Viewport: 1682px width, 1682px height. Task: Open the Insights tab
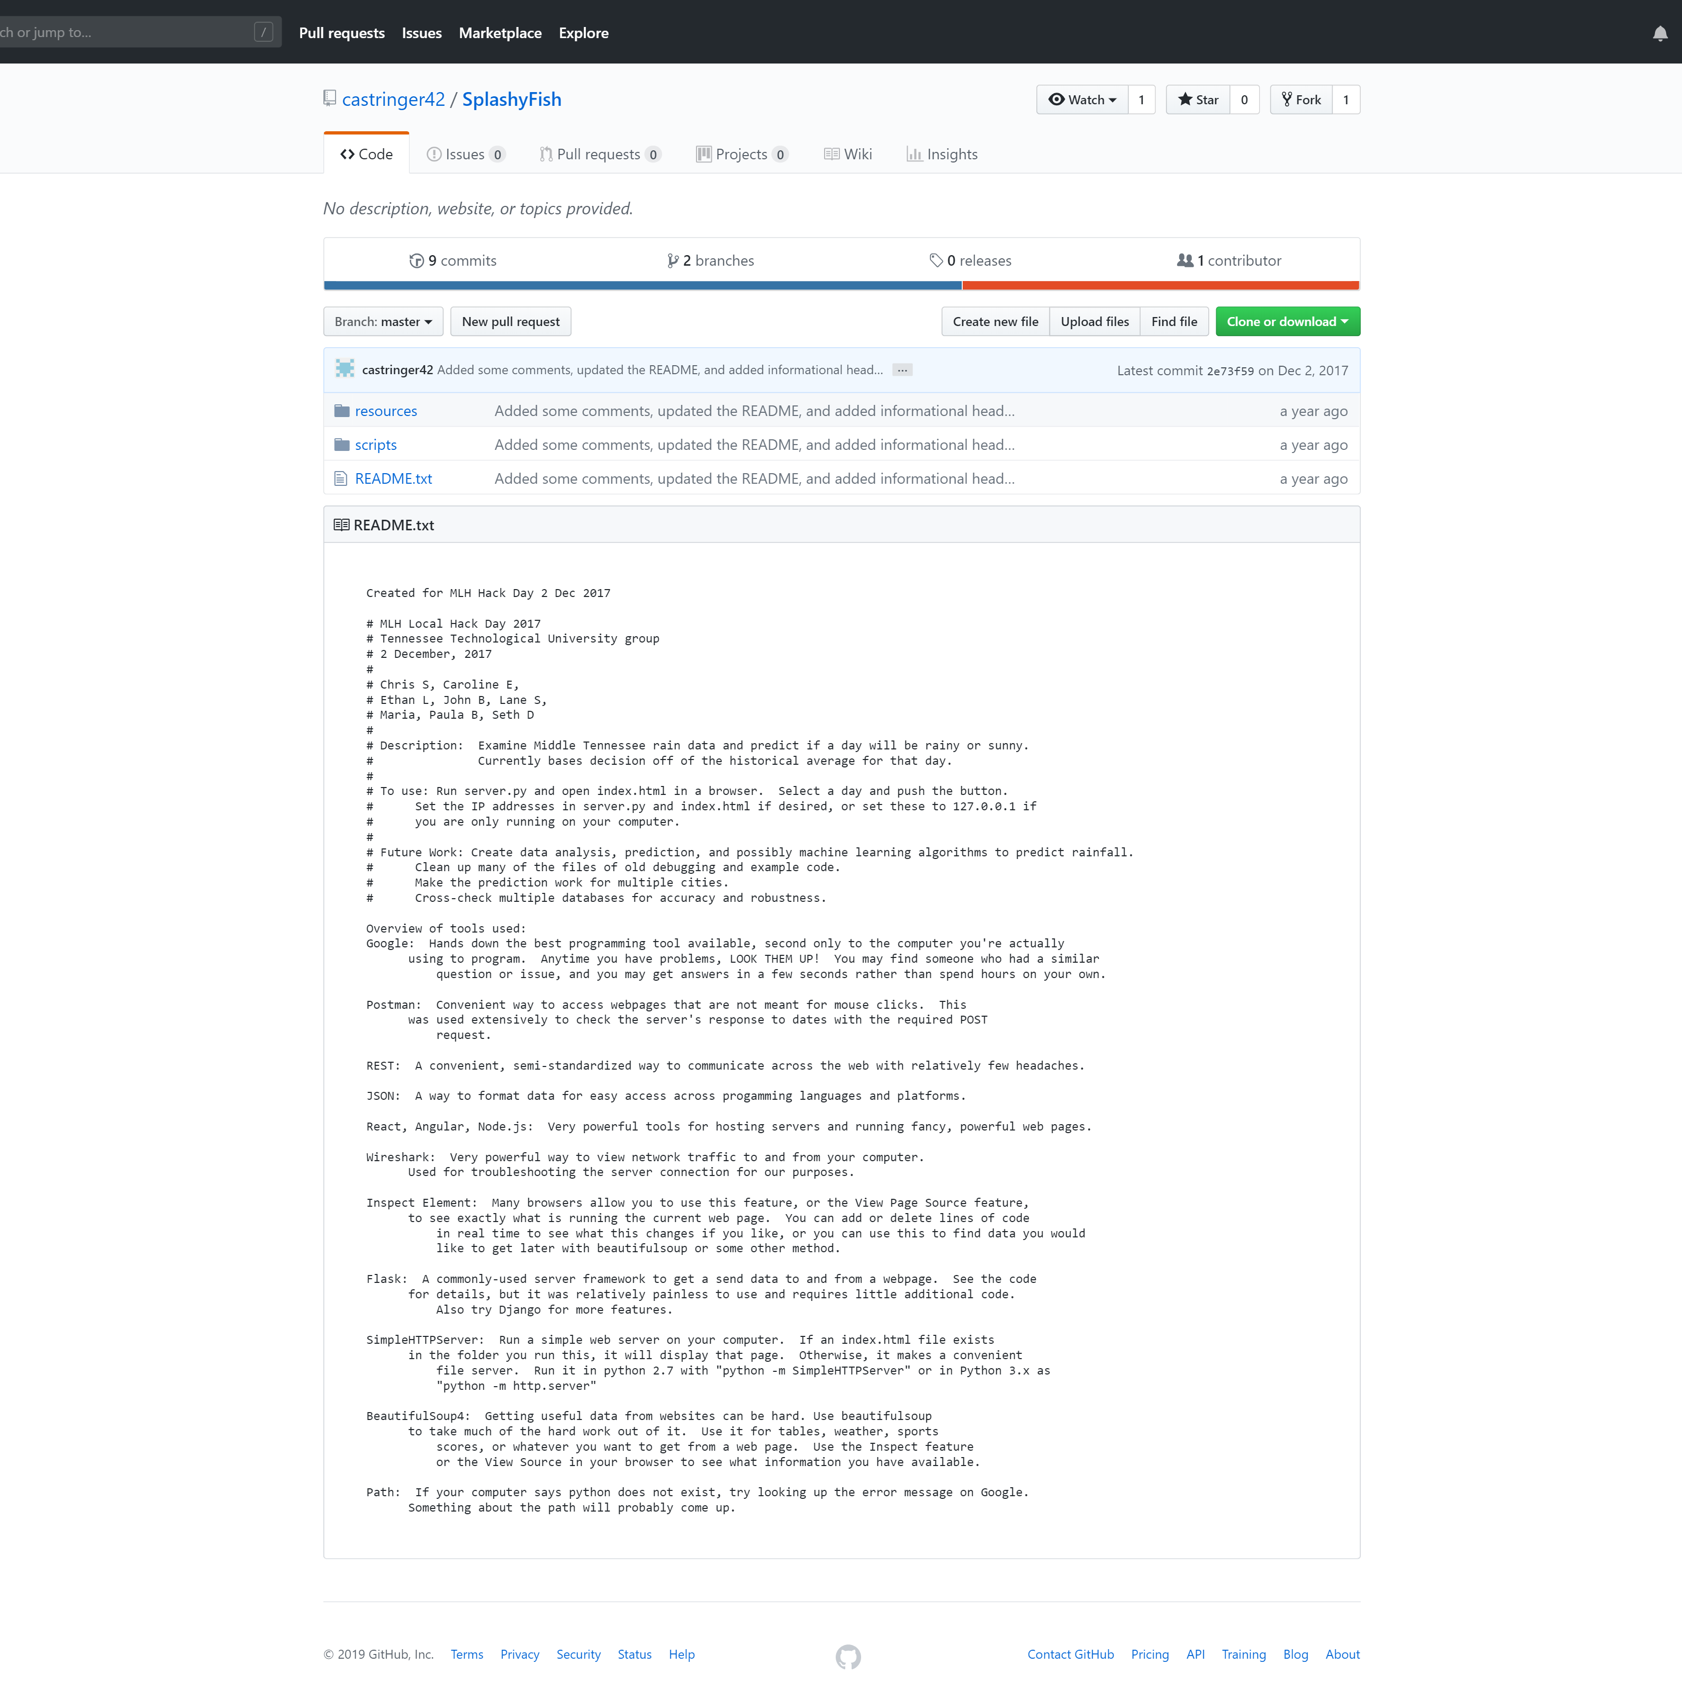(x=942, y=154)
